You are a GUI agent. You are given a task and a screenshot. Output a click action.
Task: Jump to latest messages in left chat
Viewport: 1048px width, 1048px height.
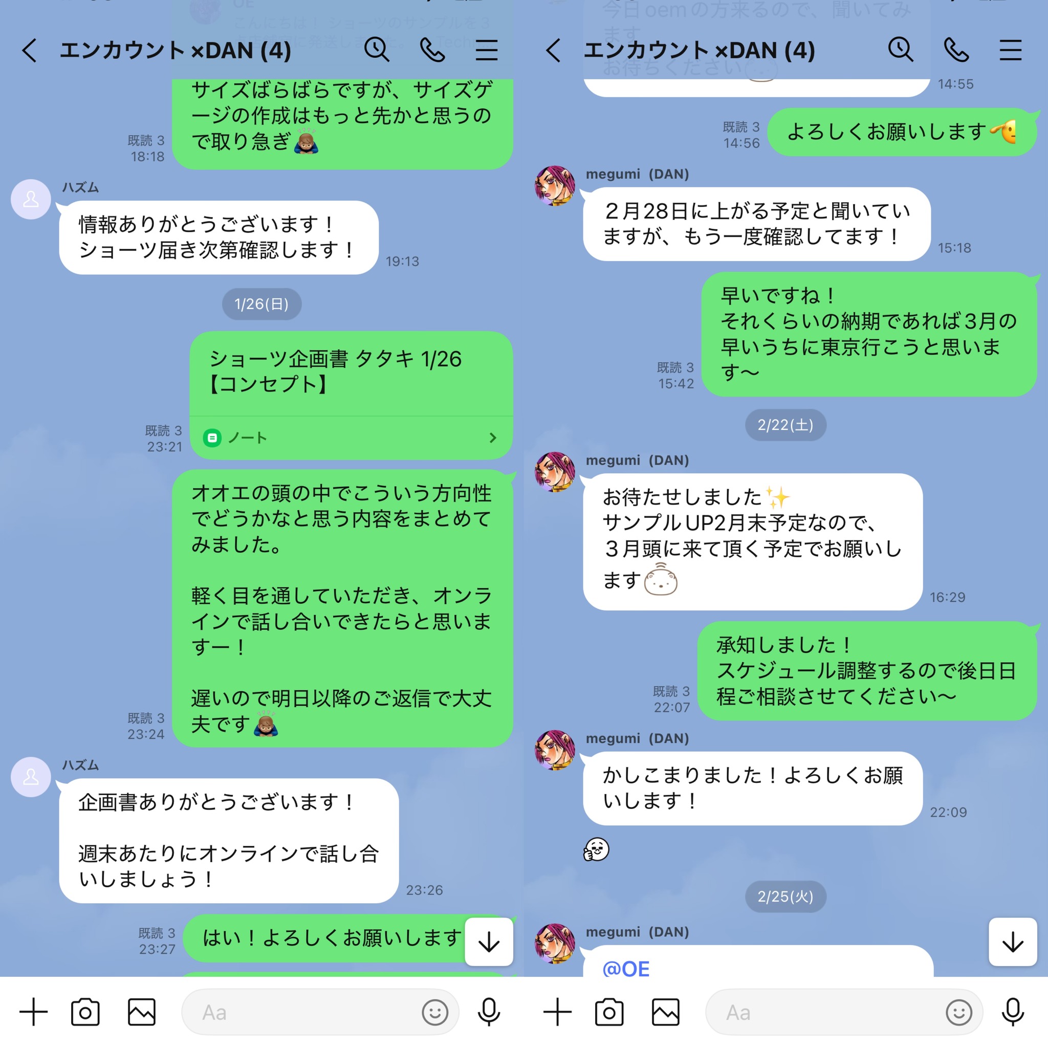(x=489, y=942)
